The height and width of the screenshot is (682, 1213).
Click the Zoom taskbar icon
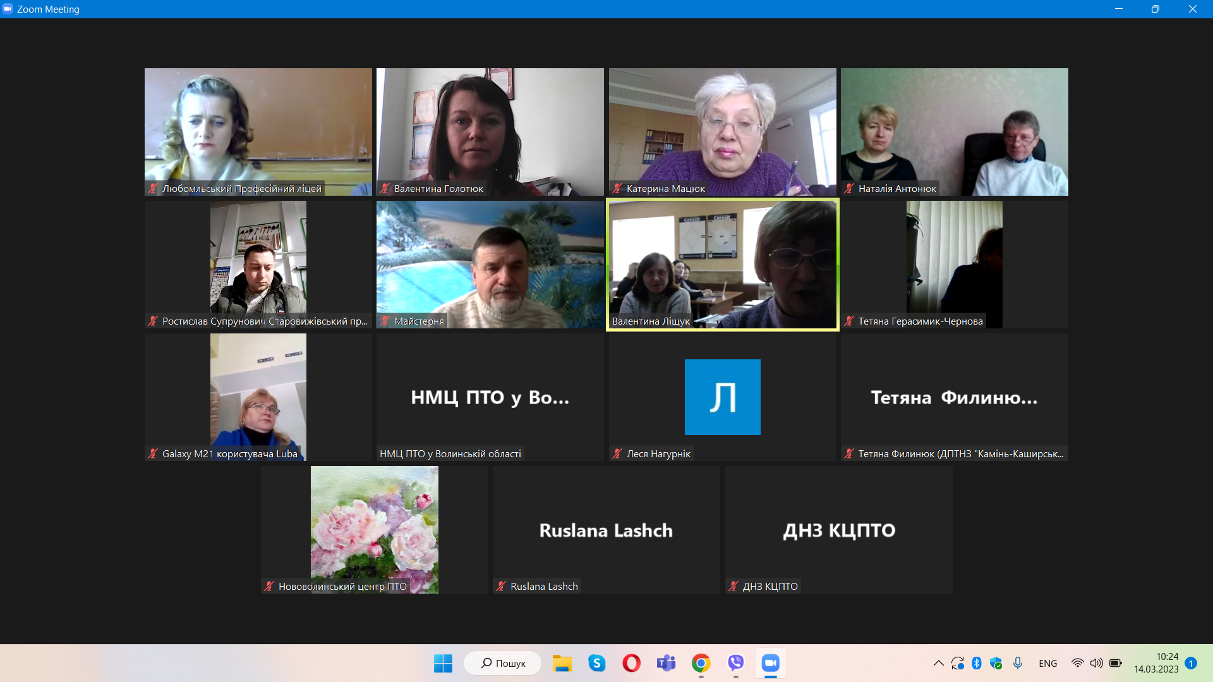point(770,663)
